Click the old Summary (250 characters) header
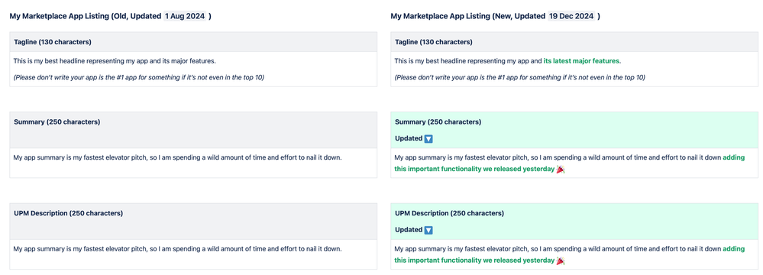The width and height of the screenshot is (763, 275). tap(193, 130)
